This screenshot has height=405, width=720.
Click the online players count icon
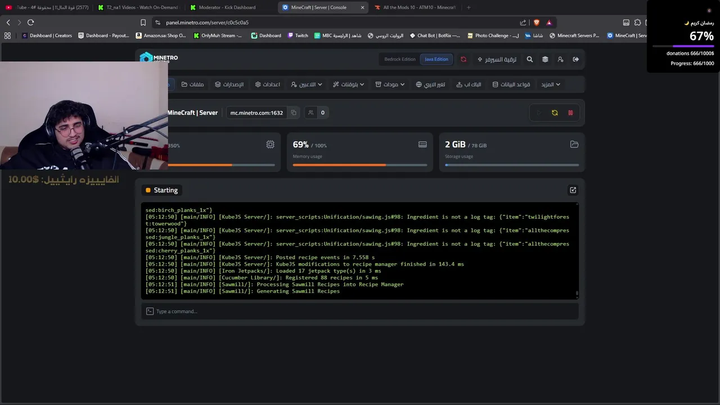(310, 112)
